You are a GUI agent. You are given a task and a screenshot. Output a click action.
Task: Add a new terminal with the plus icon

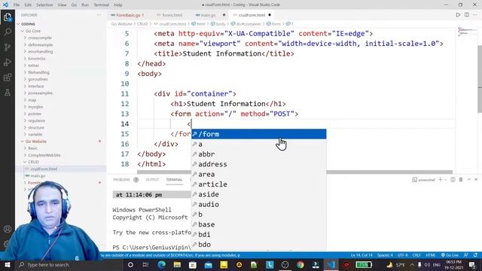pyautogui.click(x=440, y=179)
